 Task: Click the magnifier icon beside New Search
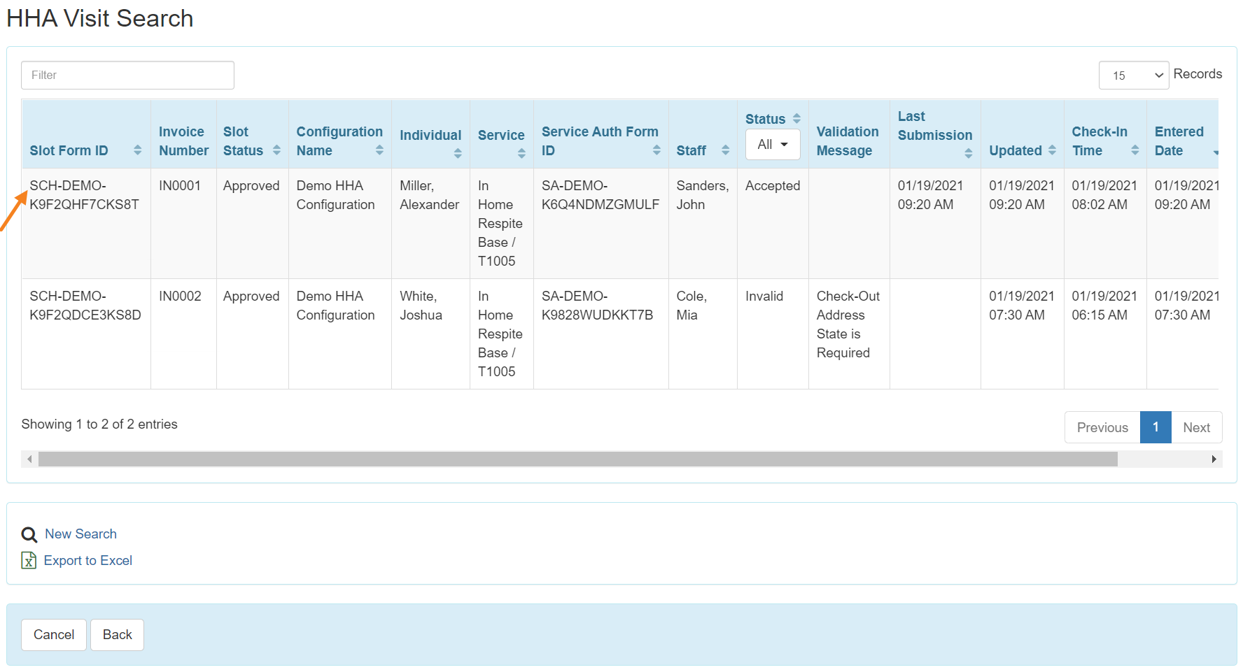pos(29,535)
